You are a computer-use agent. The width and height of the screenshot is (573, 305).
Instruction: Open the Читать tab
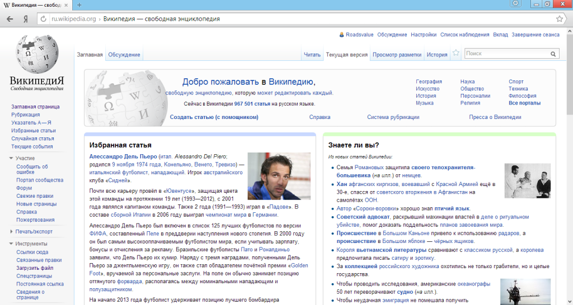[312, 55]
